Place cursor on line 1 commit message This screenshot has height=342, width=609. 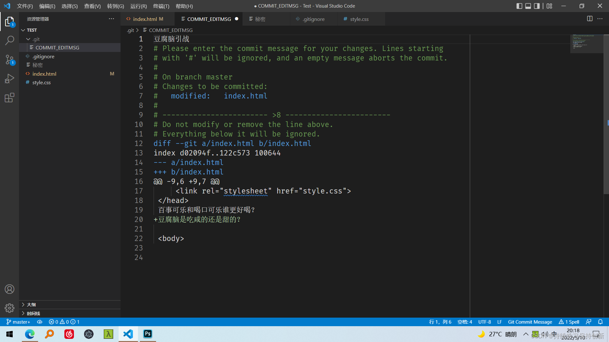click(171, 39)
